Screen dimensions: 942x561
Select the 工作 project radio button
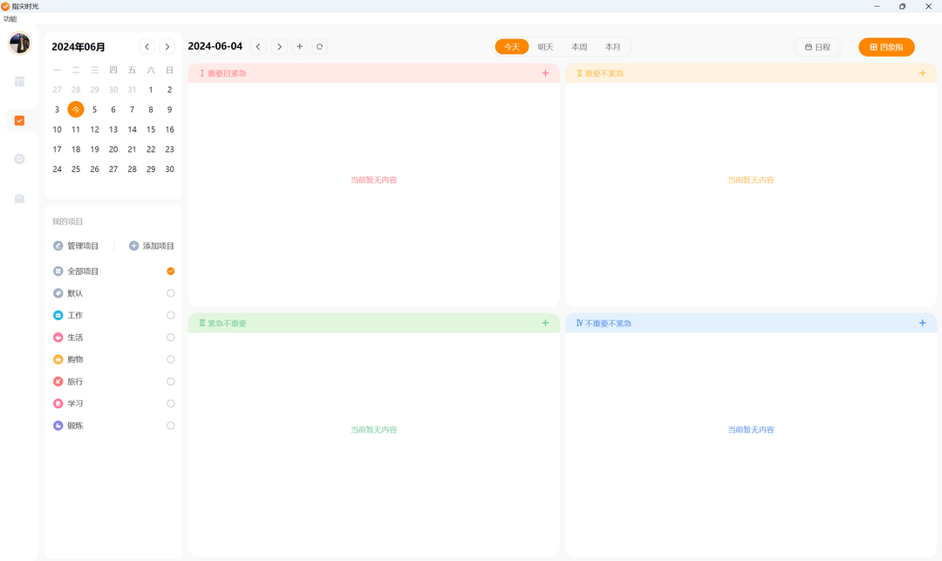170,315
